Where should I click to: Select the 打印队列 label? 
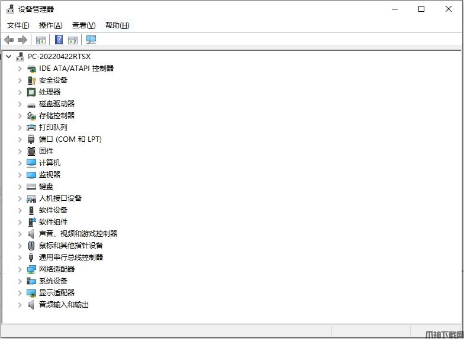[53, 128]
